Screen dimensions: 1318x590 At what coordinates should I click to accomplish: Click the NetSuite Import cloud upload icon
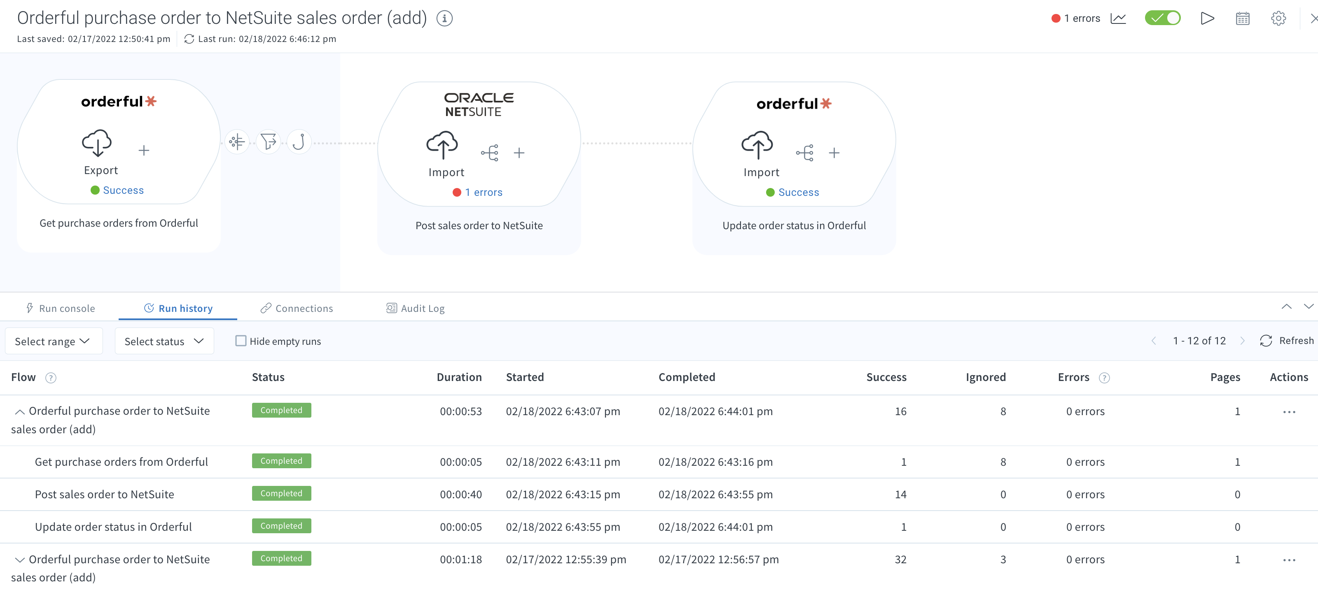tap(442, 145)
